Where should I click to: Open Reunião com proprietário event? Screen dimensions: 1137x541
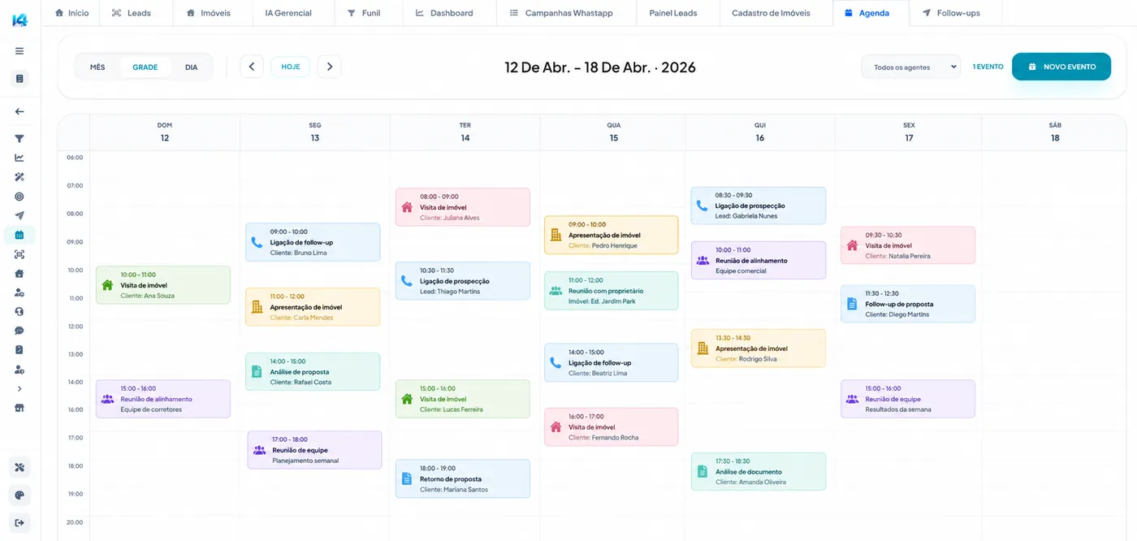pyautogui.click(x=611, y=291)
